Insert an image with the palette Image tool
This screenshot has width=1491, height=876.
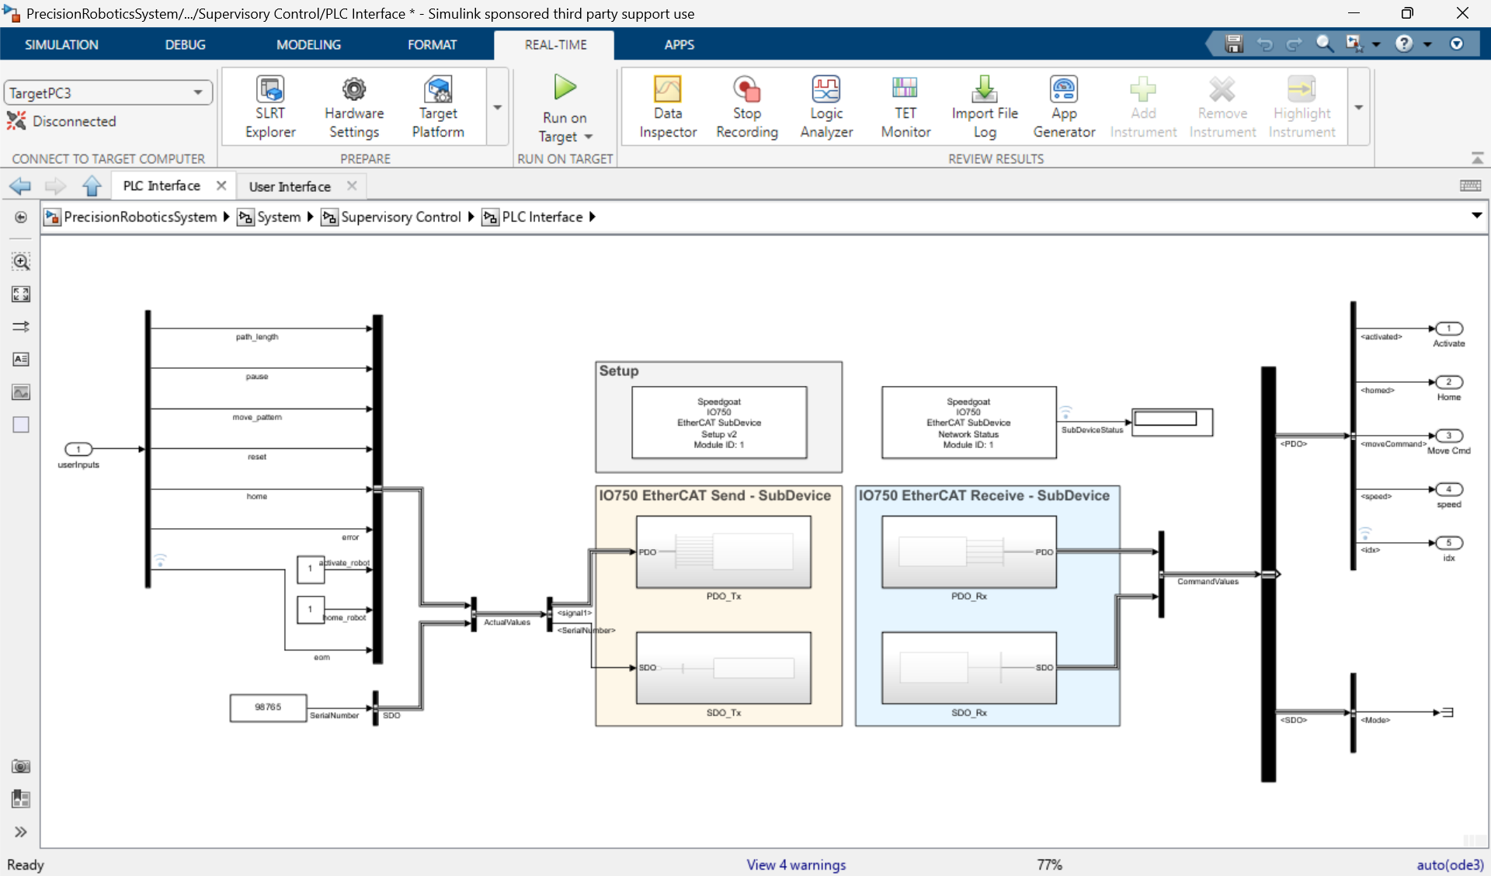point(21,392)
